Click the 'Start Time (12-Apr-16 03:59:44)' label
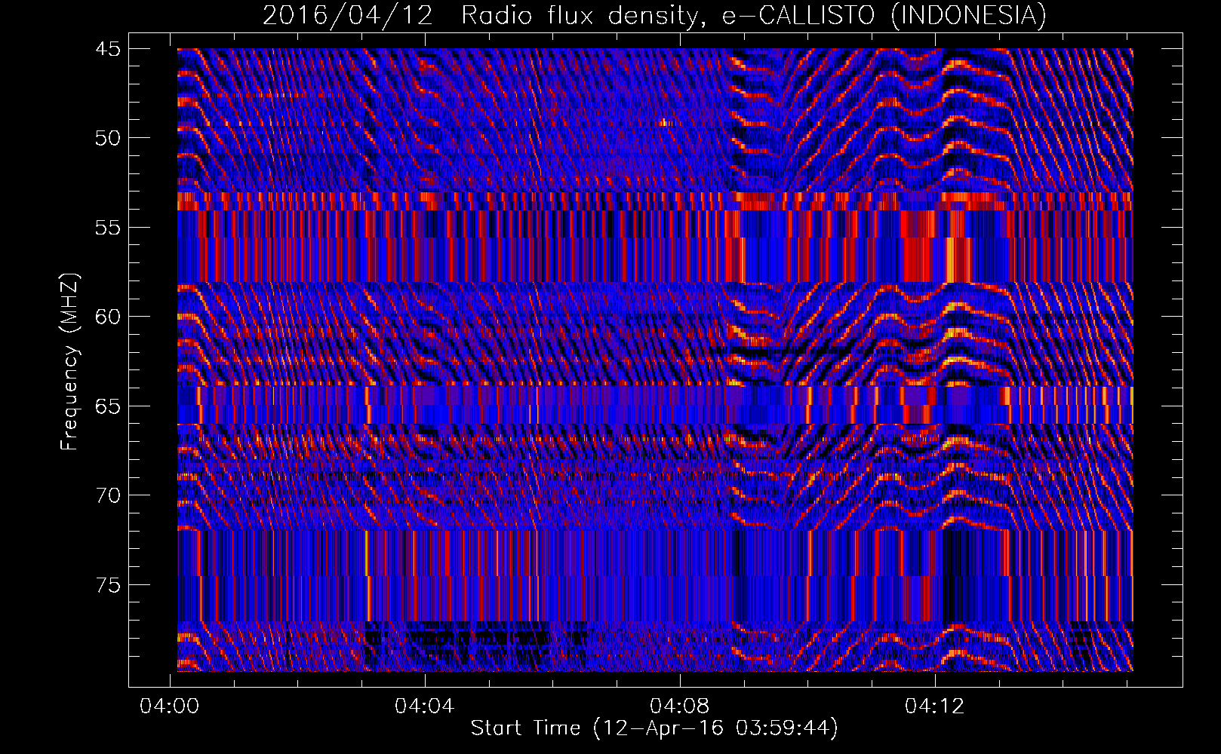The image size is (1221, 754). click(x=654, y=728)
